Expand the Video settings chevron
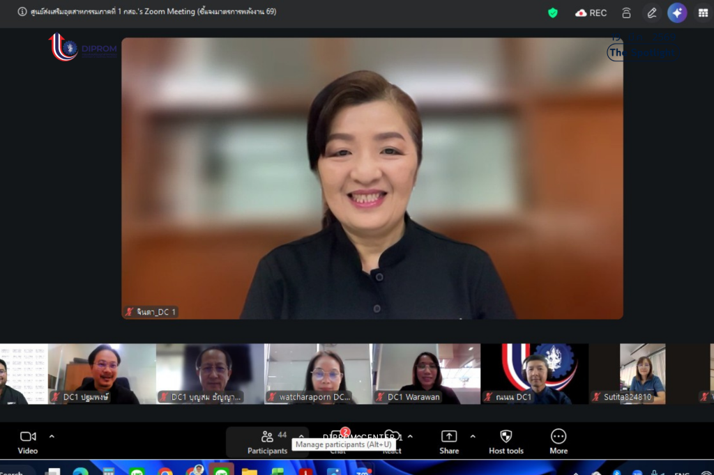Image resolution: width=714 pixels, height=475 pixels. tap(52, 437)
